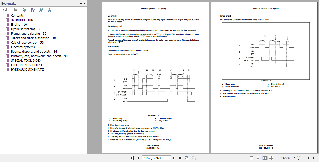
Task: Open the page number dropdown
Action: coord(169,158)
